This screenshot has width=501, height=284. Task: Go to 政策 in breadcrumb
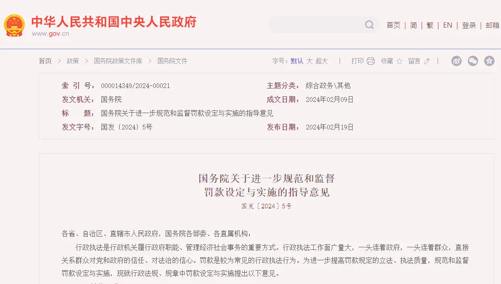(x=72, y=61)
